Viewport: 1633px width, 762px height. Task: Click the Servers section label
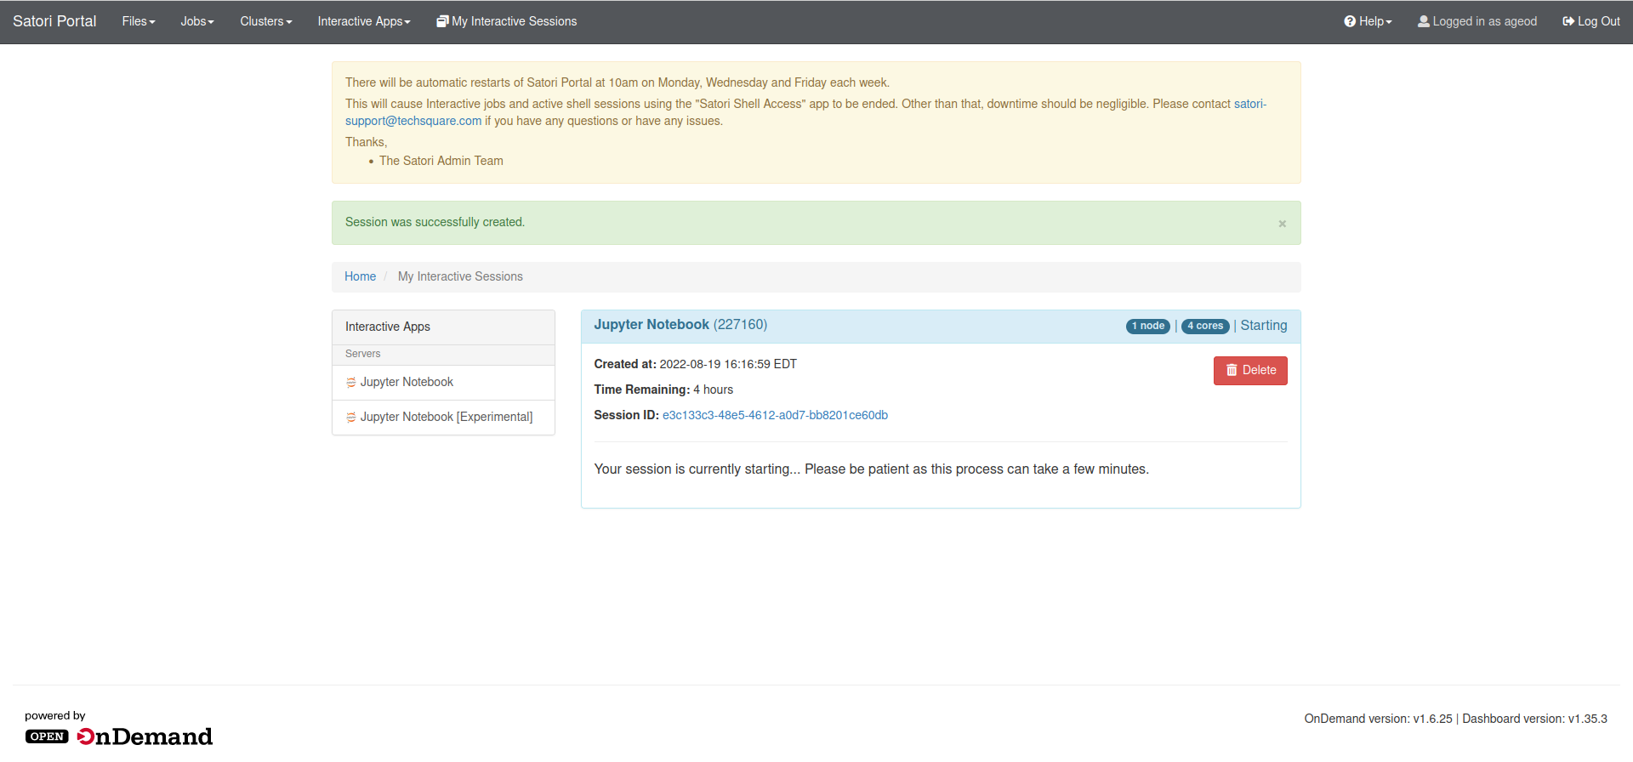coord(362,354)
